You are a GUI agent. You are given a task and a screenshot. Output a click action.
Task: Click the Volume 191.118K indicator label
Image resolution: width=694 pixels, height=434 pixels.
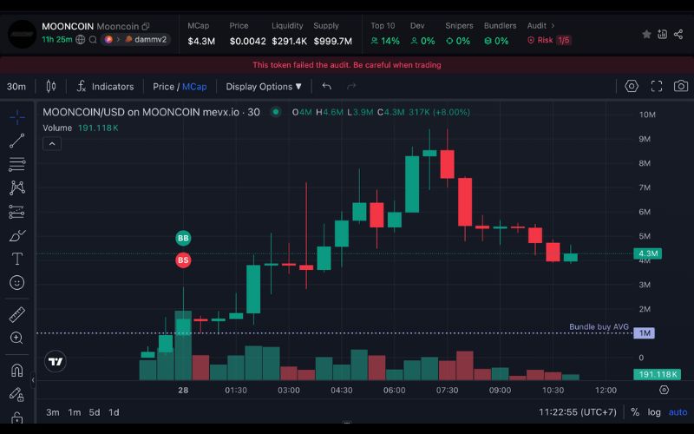click(x=80, y=128)
